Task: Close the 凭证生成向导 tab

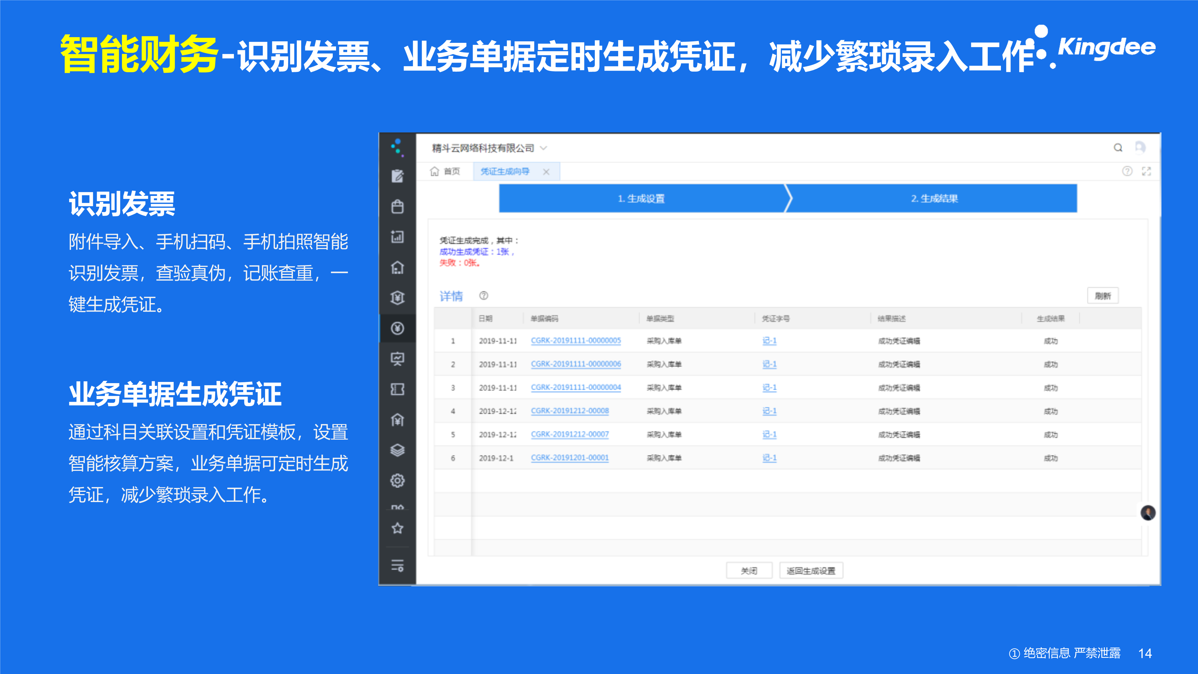Action: [547, 172]
